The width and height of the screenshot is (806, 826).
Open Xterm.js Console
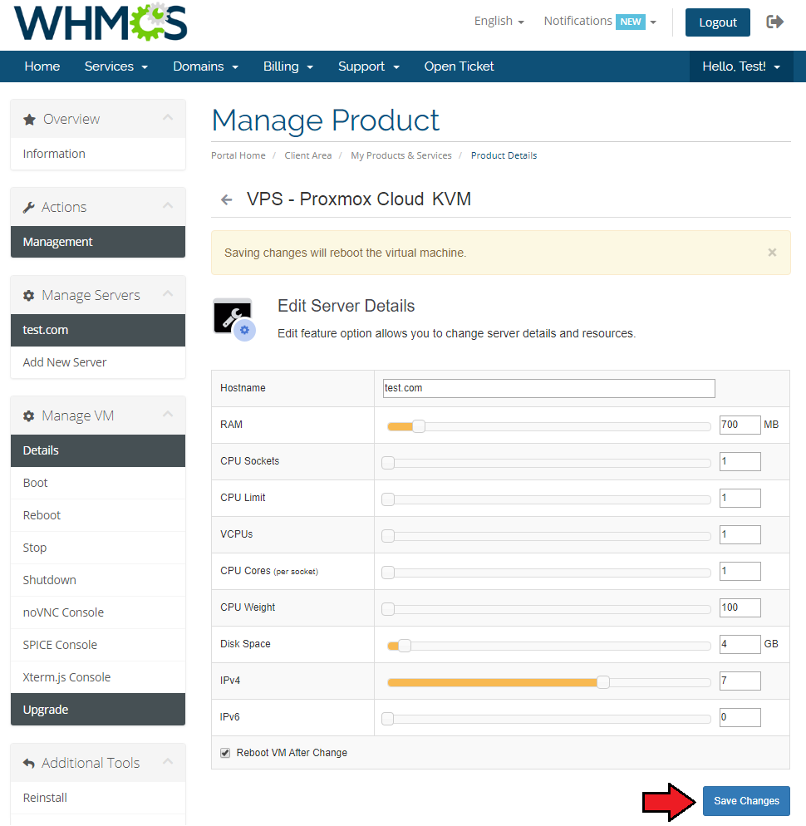(x=98, y=677)
